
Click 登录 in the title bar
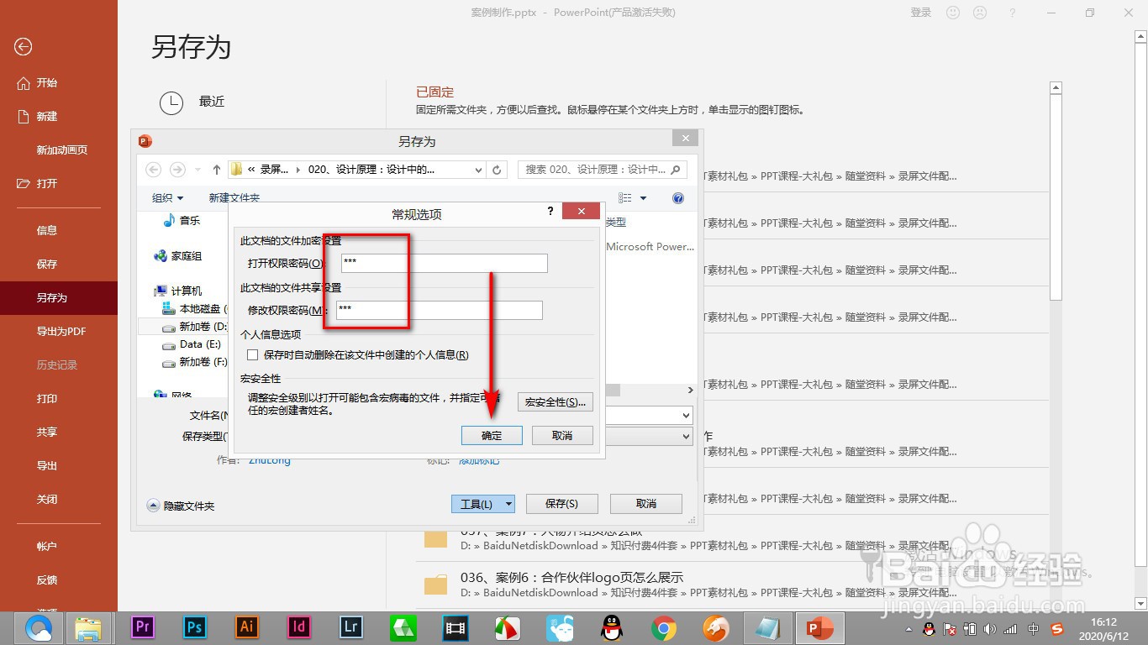tap(921, 13)
